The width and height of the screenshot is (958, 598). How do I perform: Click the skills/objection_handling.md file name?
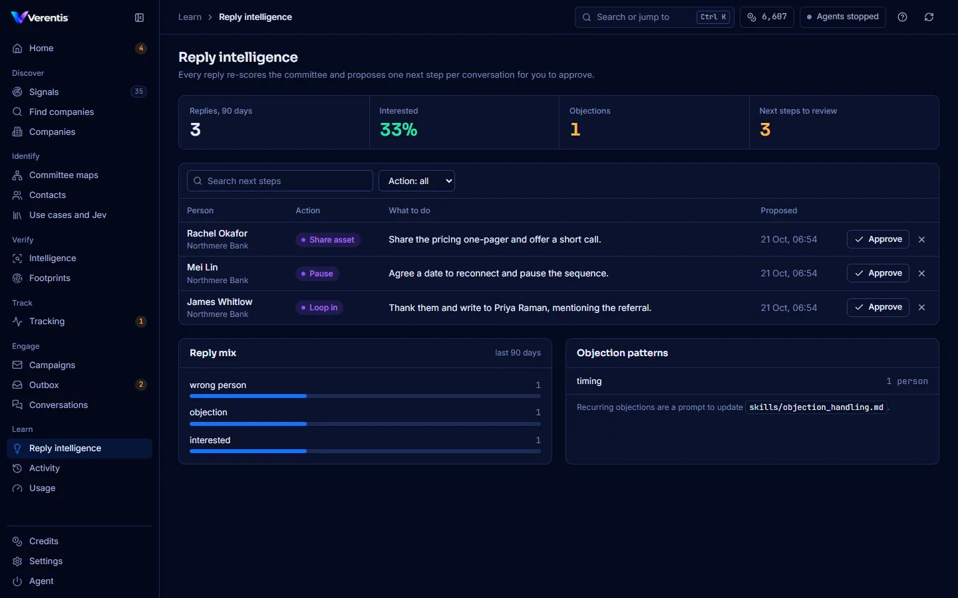[816, 407]
